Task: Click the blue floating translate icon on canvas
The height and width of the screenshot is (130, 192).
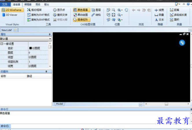Action: (182, 43)
